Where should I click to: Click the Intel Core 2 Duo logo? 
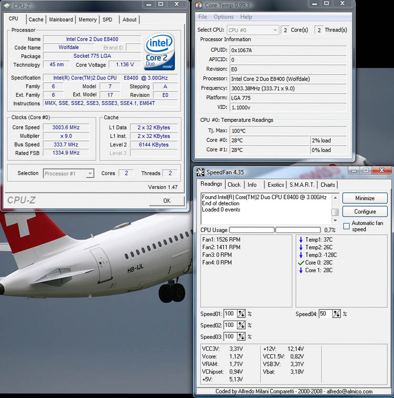coord(159,52)
